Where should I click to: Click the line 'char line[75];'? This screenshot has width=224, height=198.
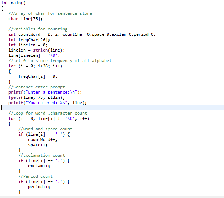point(25,19)
